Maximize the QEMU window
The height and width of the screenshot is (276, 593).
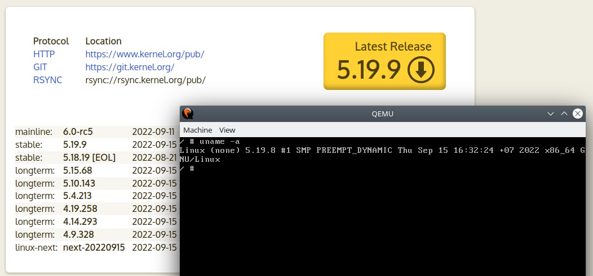click(x=564, y=114)
